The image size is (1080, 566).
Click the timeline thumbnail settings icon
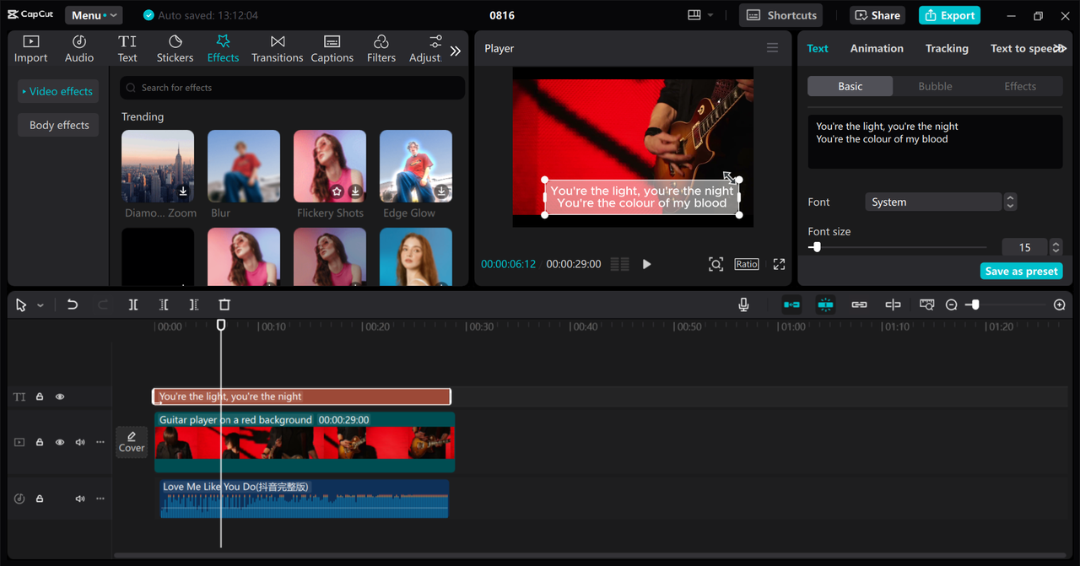(x=926, y=305)
